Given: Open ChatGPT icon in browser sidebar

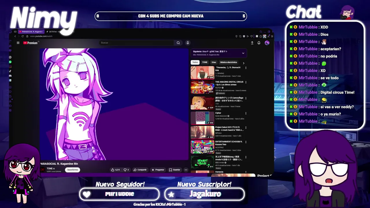Looking at the screenshot, I should (x=10, y=57).
